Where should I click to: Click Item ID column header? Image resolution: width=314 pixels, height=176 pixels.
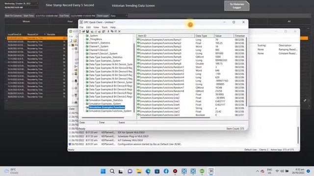pos(166,36)
